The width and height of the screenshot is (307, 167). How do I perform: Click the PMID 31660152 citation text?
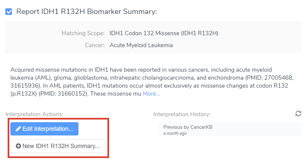tap(64, 94)
